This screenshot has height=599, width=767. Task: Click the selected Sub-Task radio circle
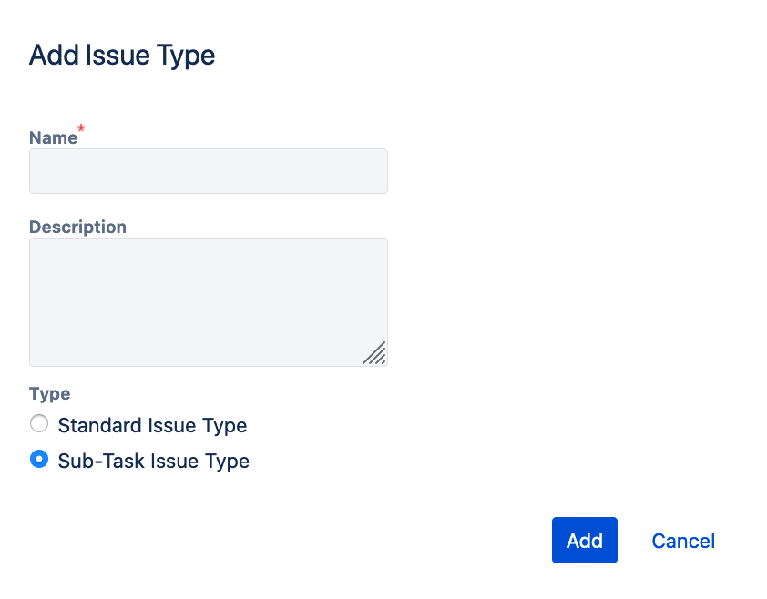[x=38, y=460]
